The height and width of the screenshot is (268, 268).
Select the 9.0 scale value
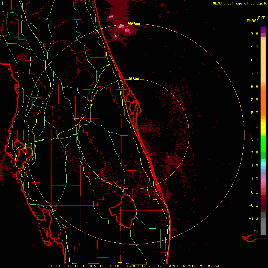pos(255,47)
